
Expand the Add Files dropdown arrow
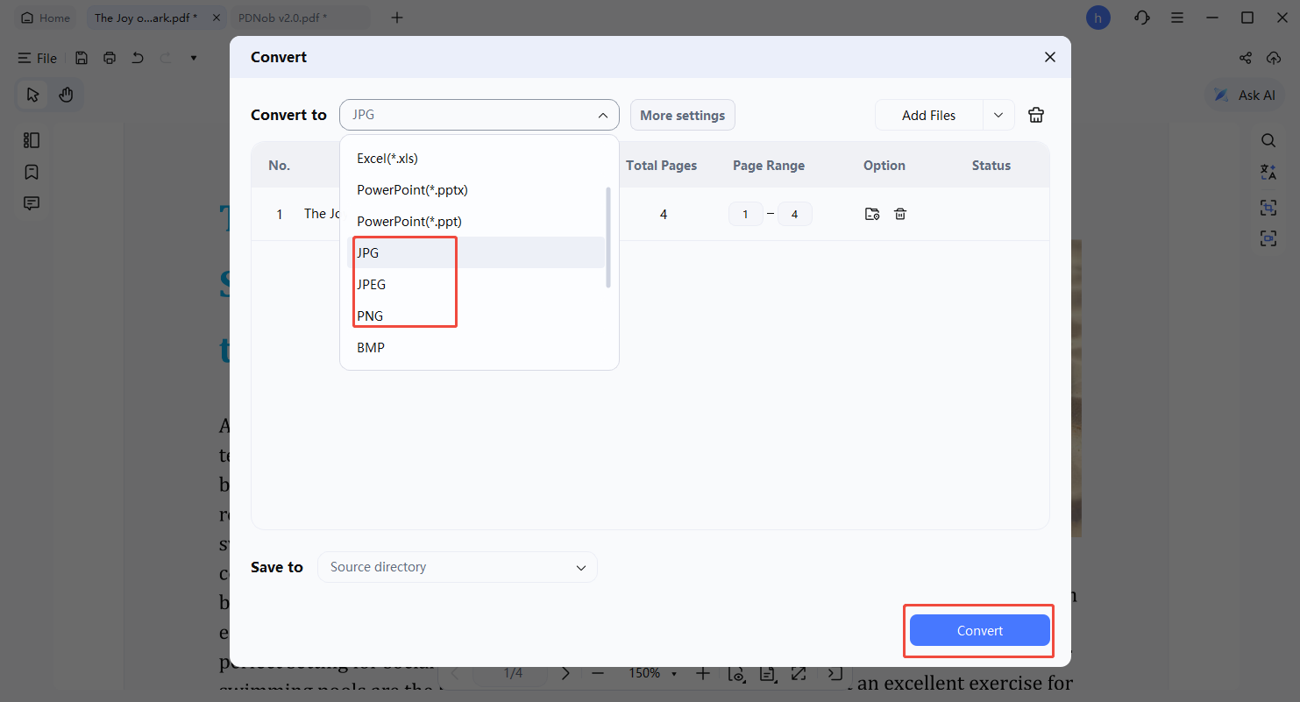click(998, 115)
